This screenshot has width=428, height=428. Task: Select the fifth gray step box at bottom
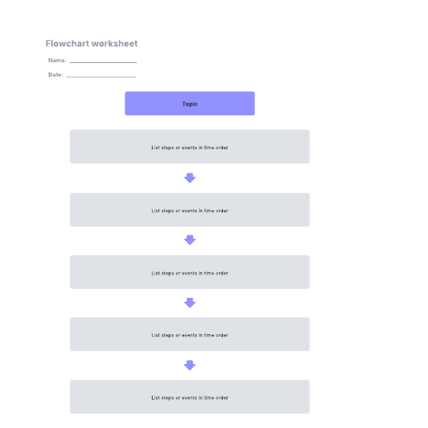click(190, 396)
